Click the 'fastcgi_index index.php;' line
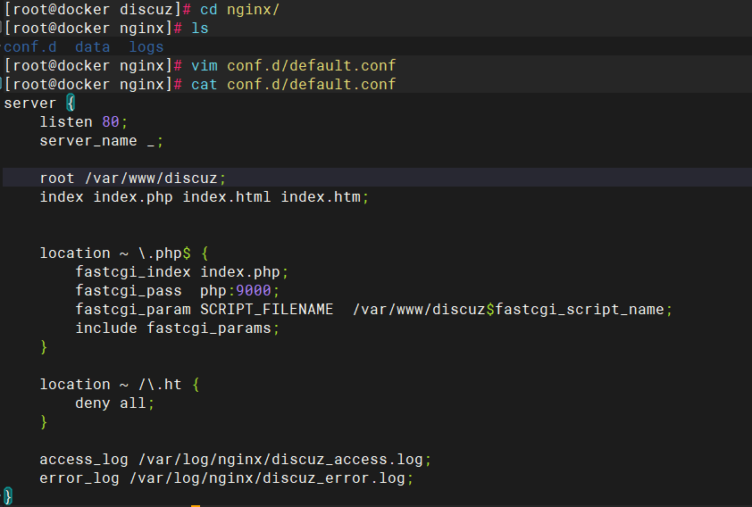Viewport: 752px width, 507px height. [x=182, y=271]
